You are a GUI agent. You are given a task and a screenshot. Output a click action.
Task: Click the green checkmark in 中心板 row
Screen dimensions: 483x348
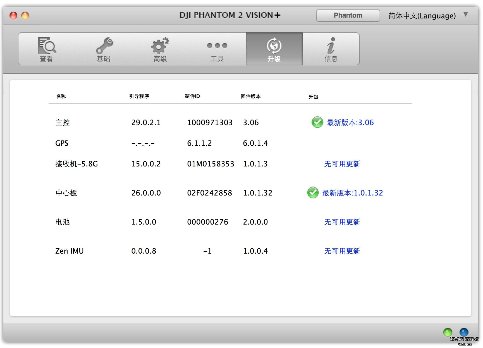tap(313, 192)
